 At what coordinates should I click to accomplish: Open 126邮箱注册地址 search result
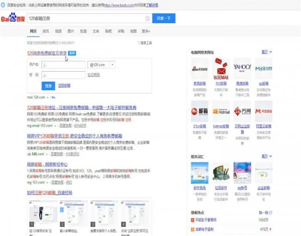pyautogui.click(x=82, y=107)
